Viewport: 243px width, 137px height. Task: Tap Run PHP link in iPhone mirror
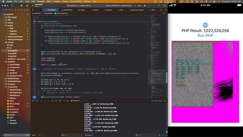coord(205,35)
